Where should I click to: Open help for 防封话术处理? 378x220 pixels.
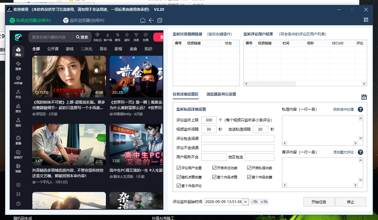pyautogui.click(x=360, y=109)
